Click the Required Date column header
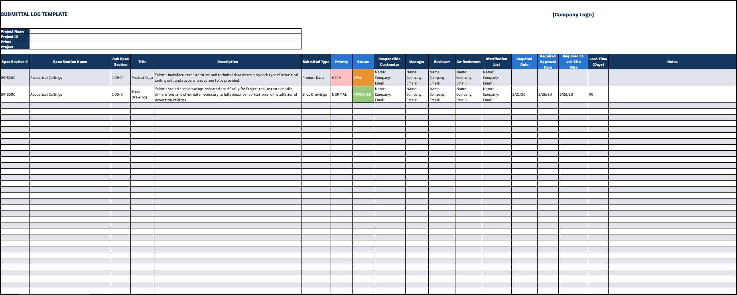Image resolution: width=737 pixels, height=295 pixels. (524, 62)
